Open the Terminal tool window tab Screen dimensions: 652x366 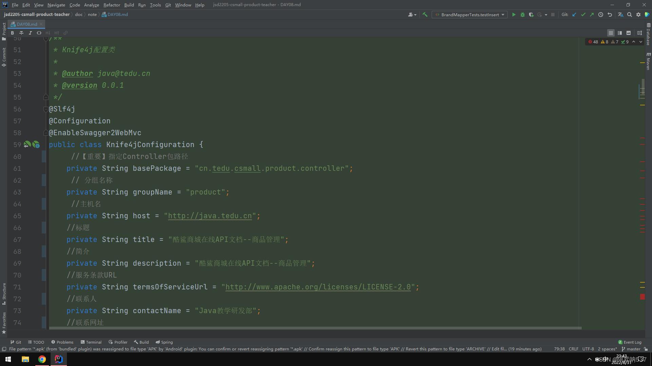91,342
